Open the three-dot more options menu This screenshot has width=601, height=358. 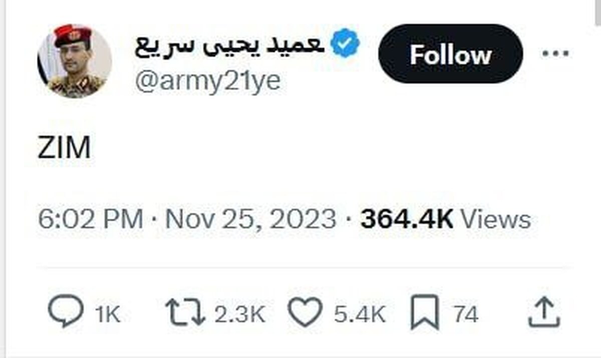555,53
